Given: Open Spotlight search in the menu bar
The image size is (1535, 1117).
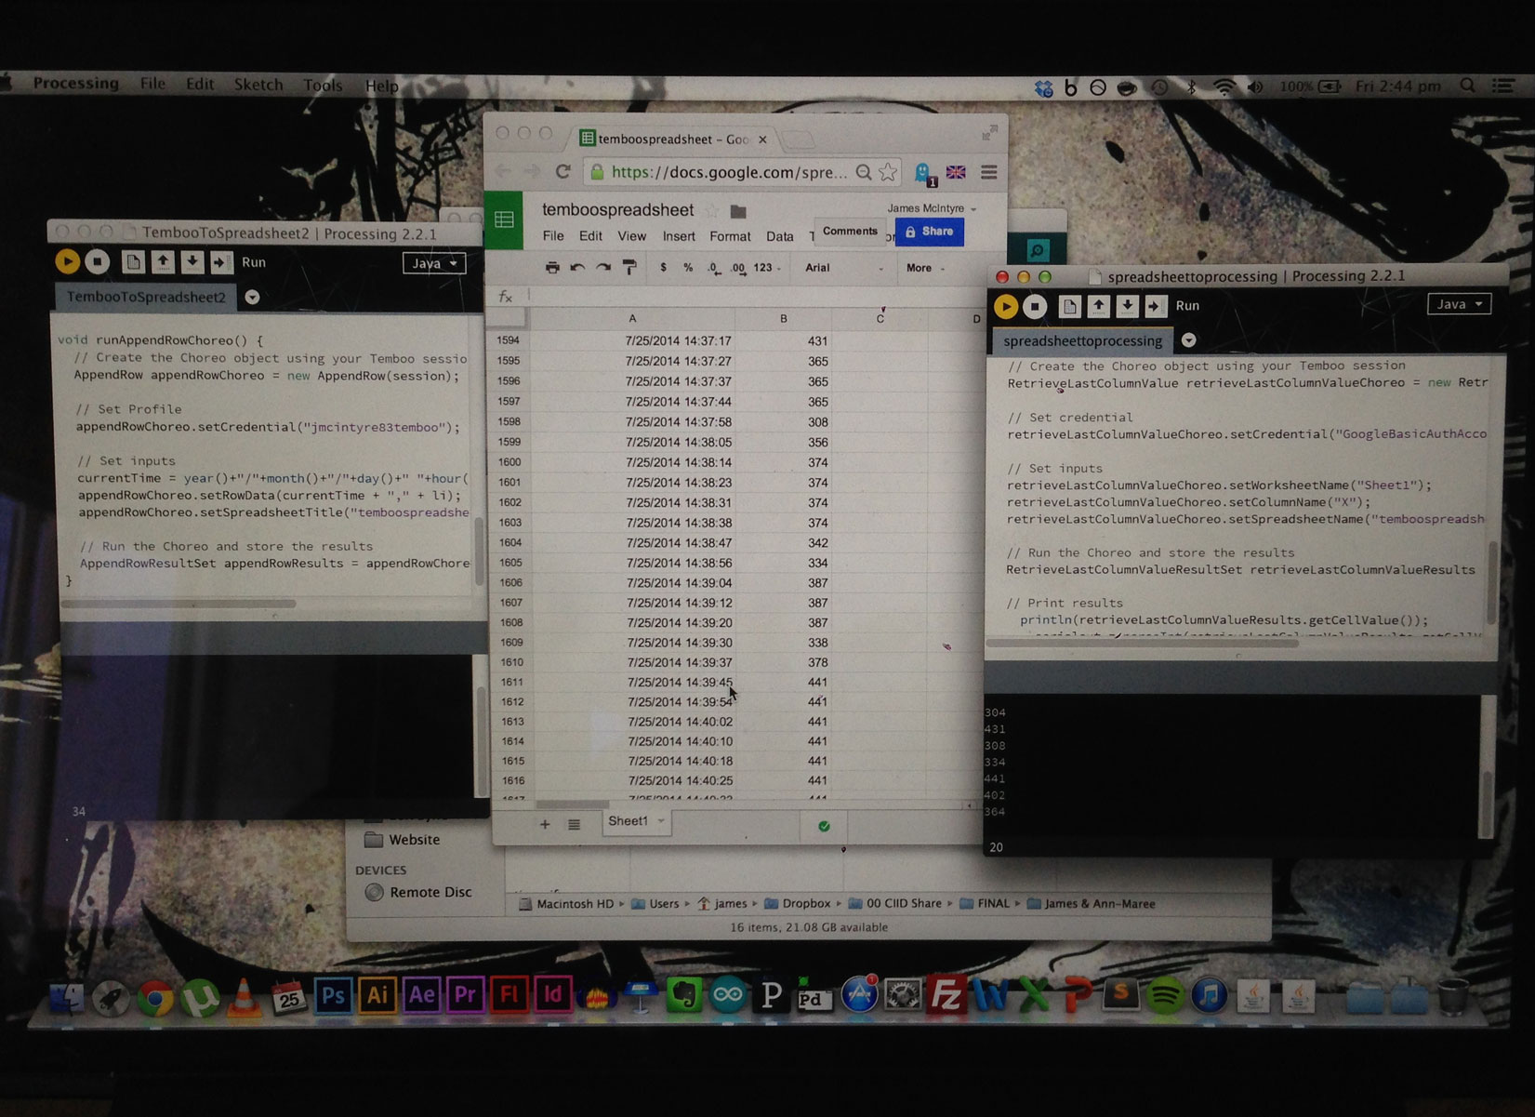Looking at the screenshot, I should click(1467, 86).
